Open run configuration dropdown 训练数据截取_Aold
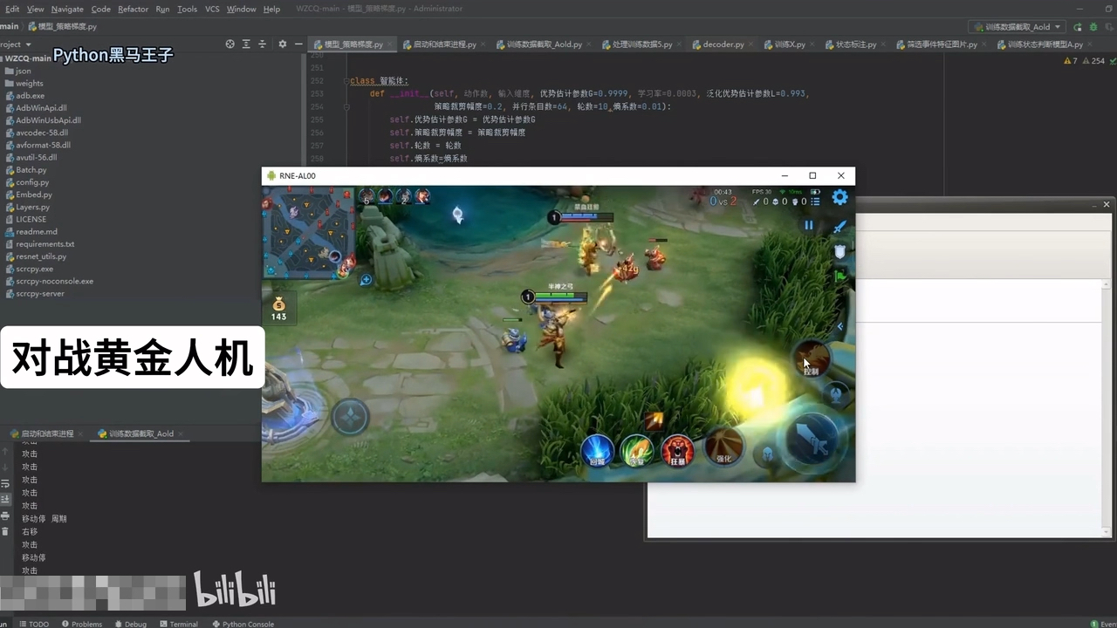This screenshot has height=628, width=1117. 1018,27
